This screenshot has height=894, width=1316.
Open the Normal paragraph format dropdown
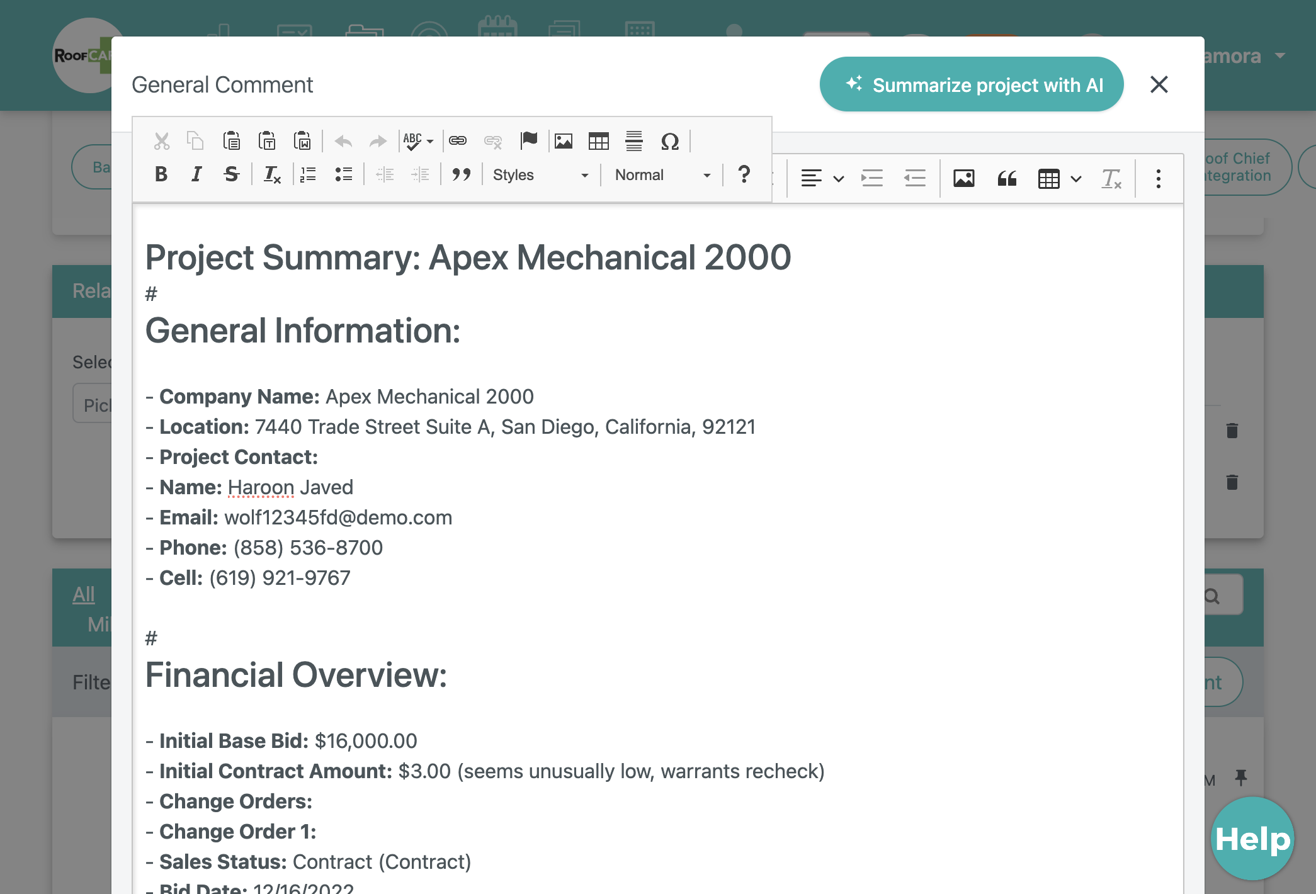pyautogui.click(x=662, y=175)
